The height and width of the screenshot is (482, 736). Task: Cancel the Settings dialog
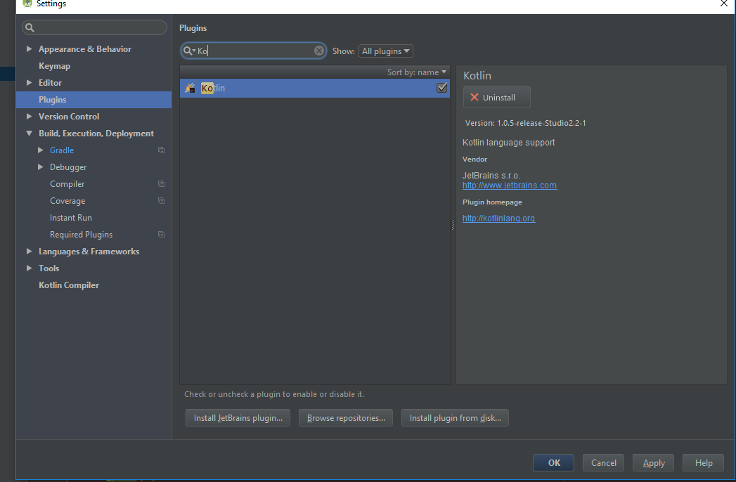tap(603, 463)
